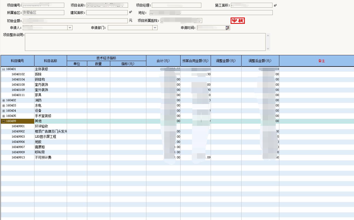
Task: Click the 备注 column header
Action: 321,61
